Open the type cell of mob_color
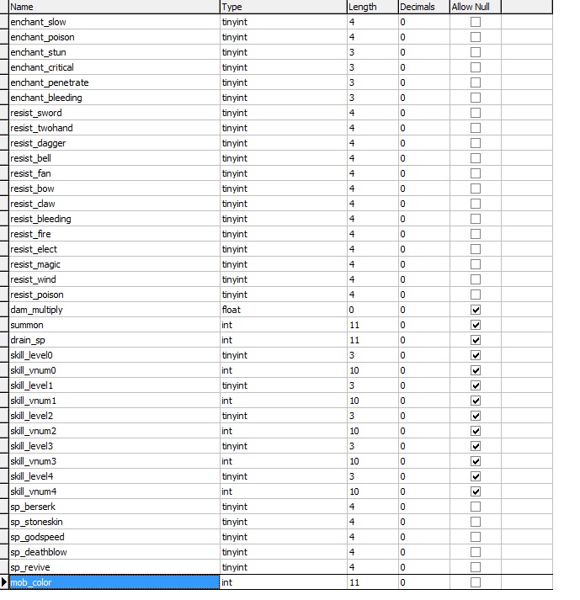This screenshot has width=580, height=600. [284, 582]
